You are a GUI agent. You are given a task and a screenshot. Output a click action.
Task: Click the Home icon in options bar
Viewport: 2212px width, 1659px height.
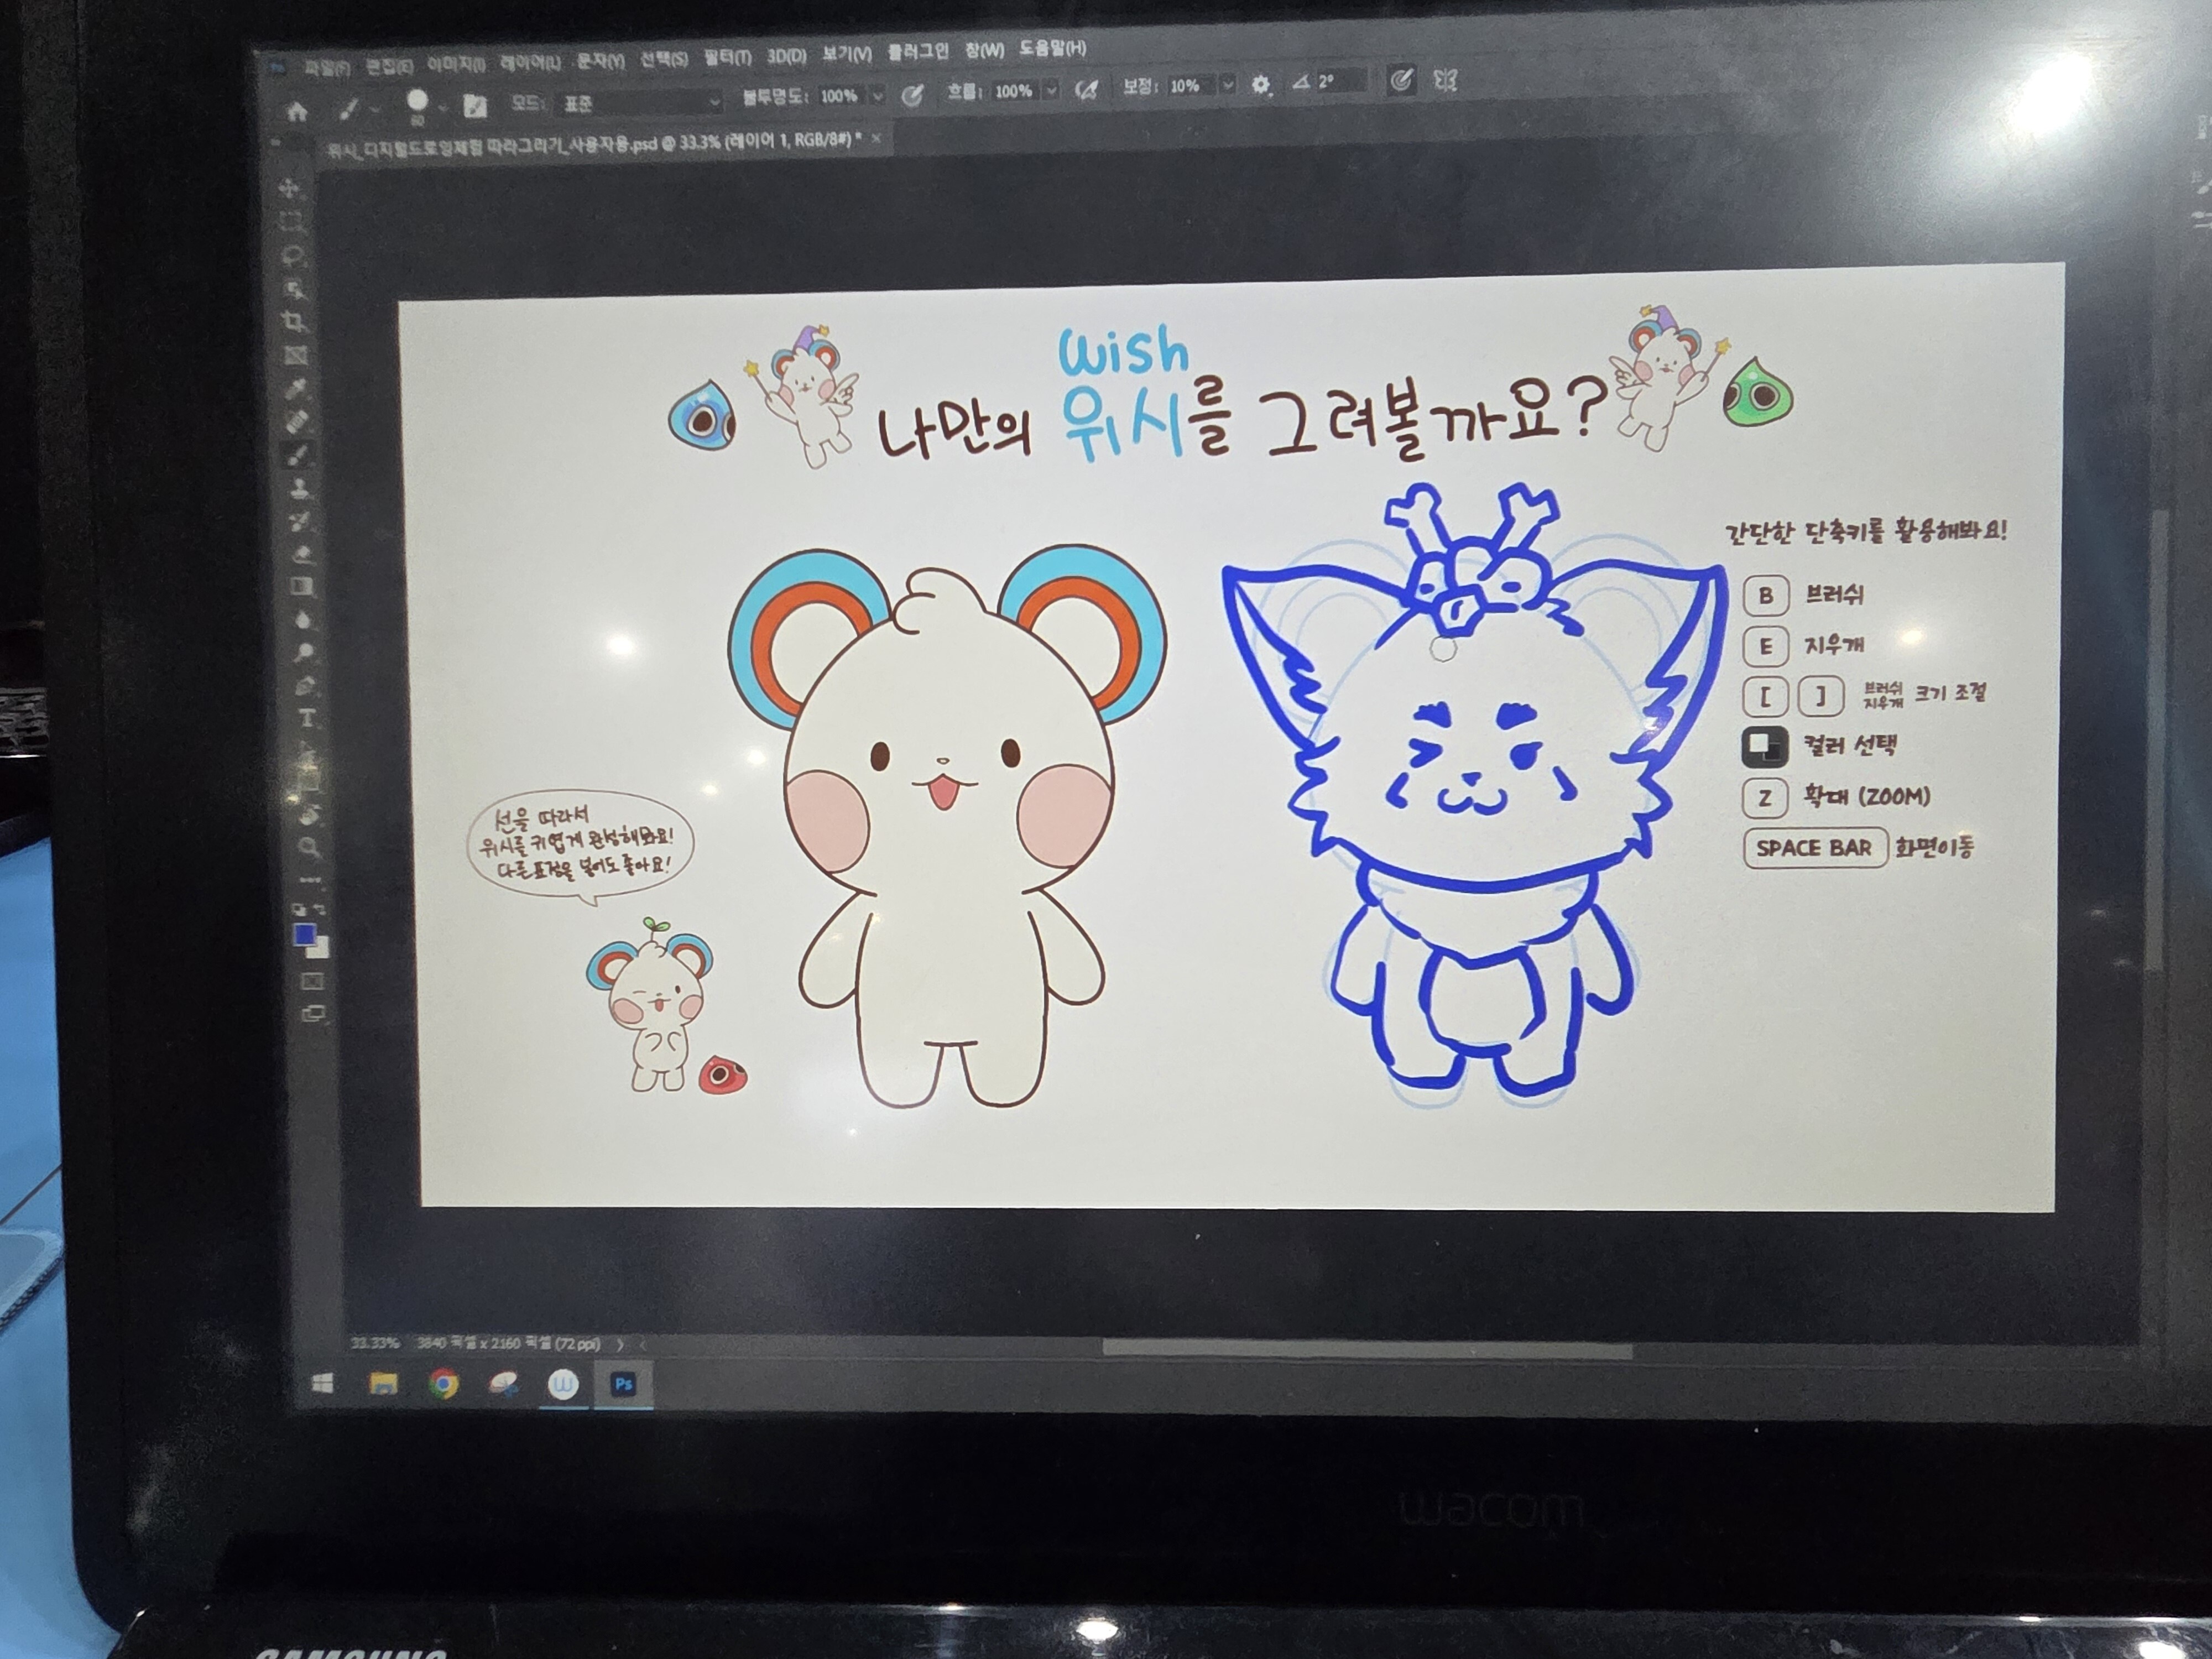pos(297,111)
